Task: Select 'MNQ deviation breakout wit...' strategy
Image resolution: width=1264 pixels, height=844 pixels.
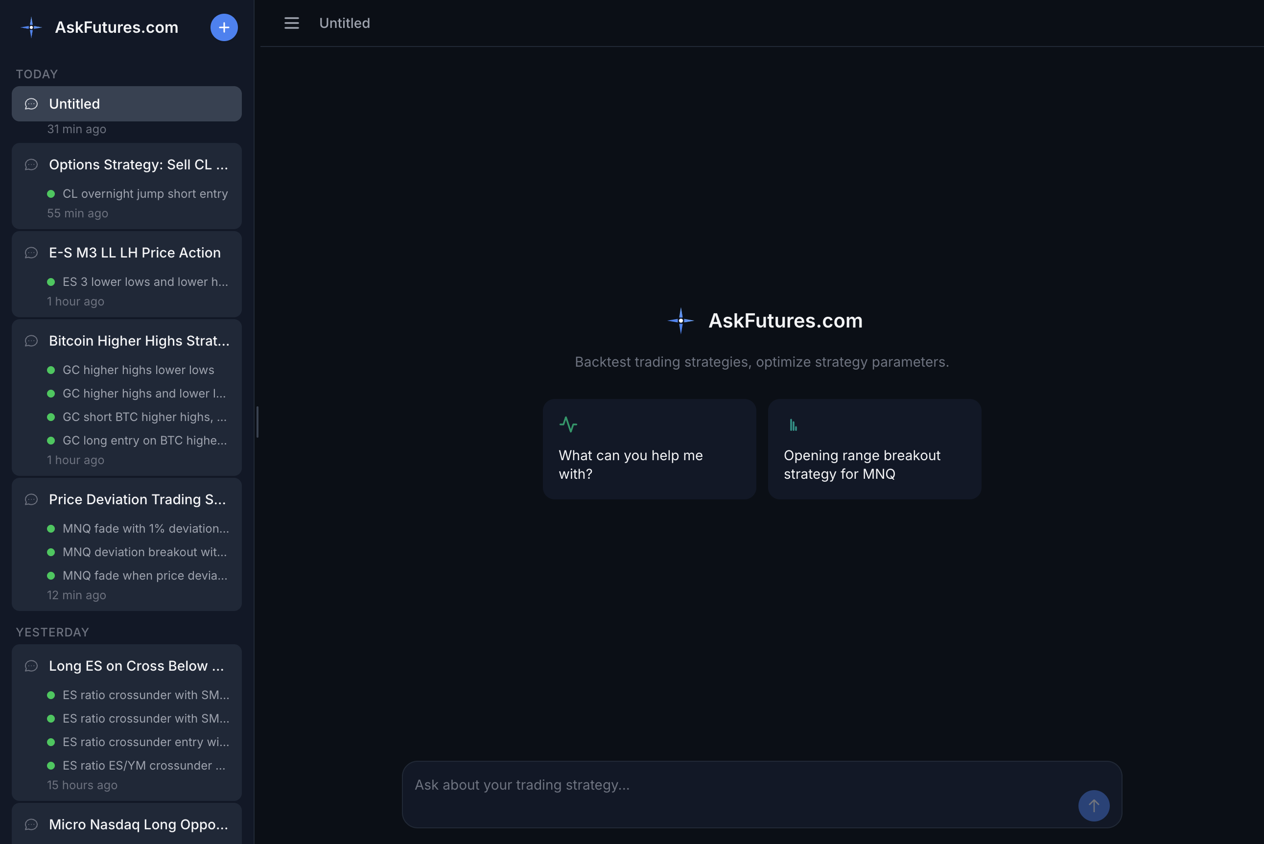Action: pos(137,552)
